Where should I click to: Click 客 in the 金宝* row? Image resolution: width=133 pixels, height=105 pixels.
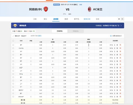117,68
